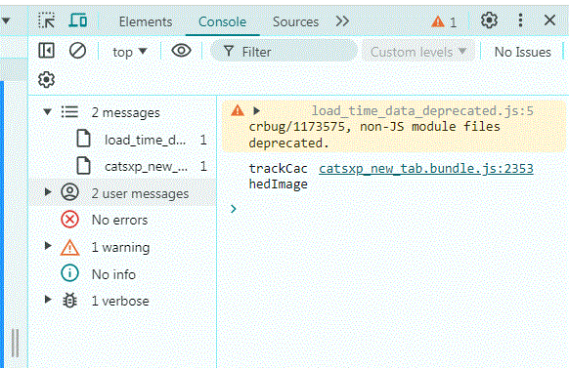
Task: Activate the inspect element picker icon
Action: click(47, 20)
